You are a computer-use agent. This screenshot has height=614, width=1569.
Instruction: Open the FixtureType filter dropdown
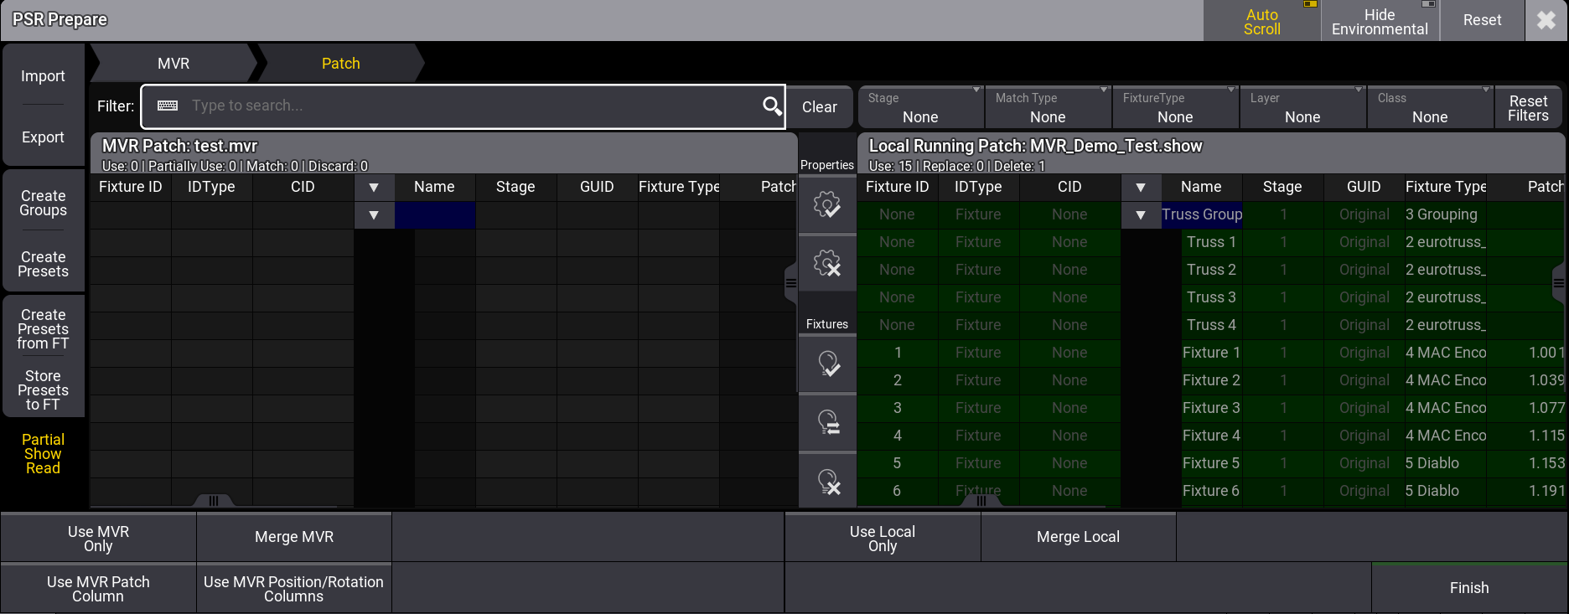(1175, 107)
